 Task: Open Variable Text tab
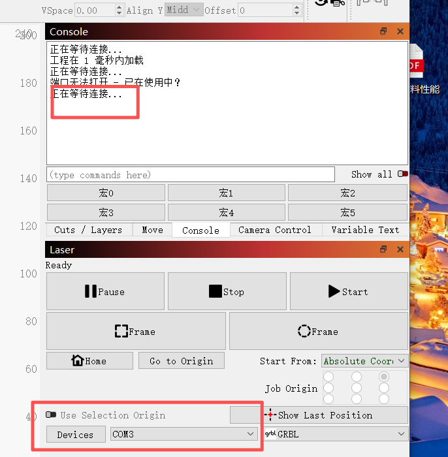pyautogui.click(x=365, y=230)
